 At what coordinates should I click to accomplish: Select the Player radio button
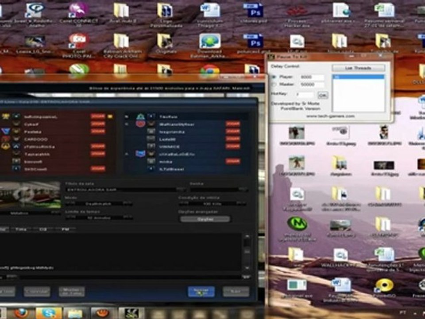pyautogui.click(x=274, y=77)
